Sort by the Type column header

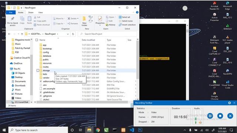click(x=109, y=40)
